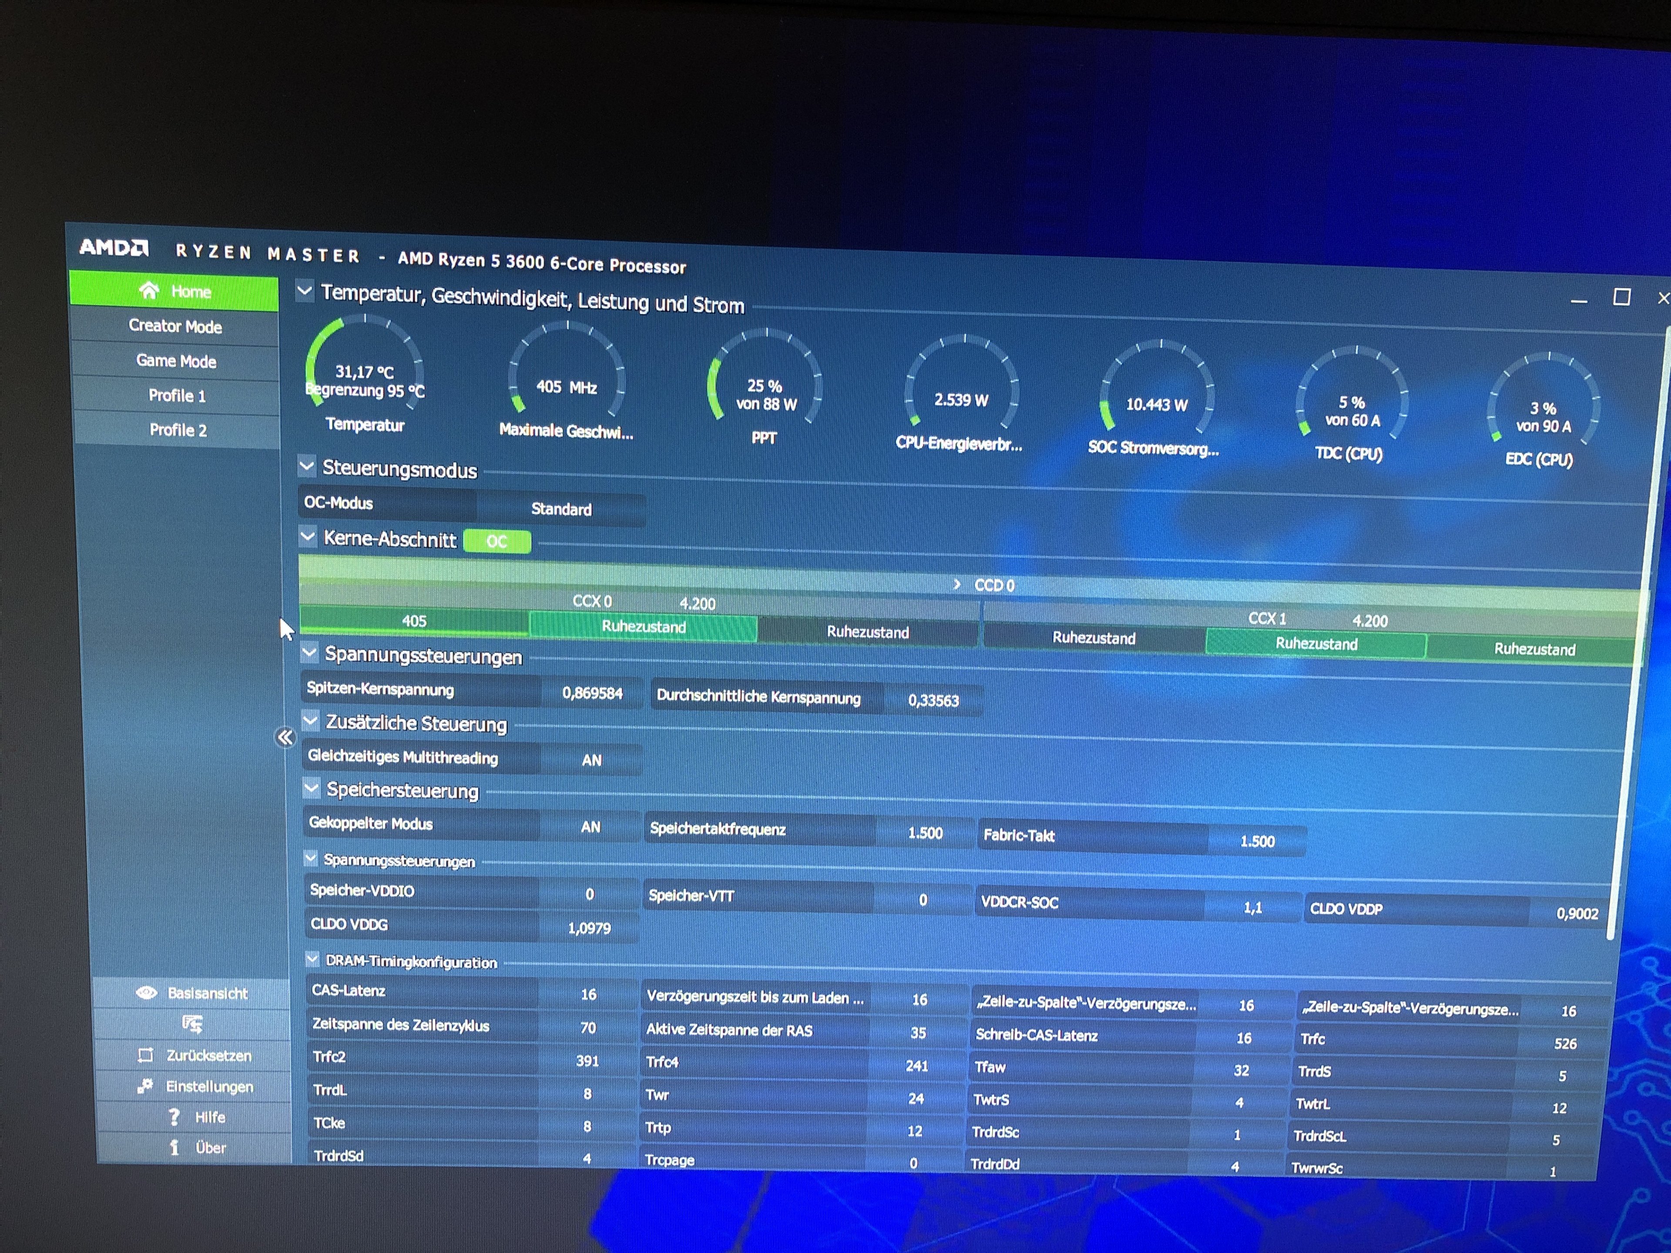Collapse the Steuerungsmodus section
Viewport: 1671px width, 1253px height.
307,466
